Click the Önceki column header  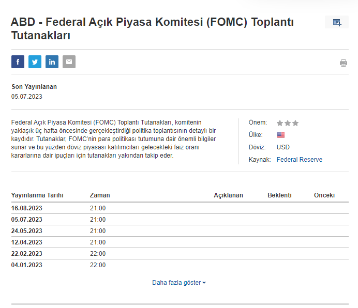coord(324,195)
